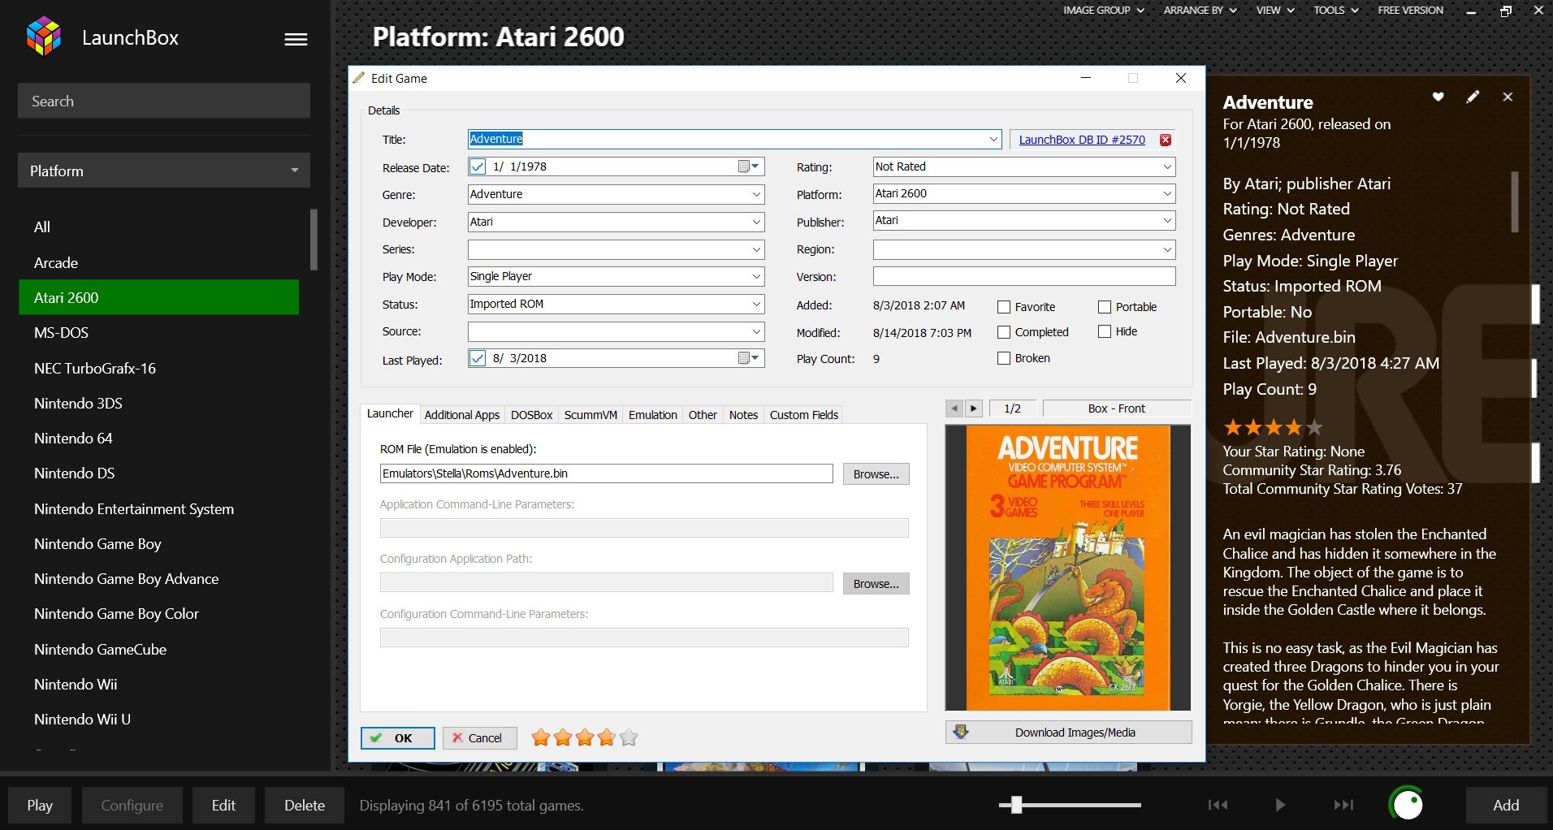Click the LaunchBox cube logo
This screenshot has width=1553, height=830.
(44, 37)
